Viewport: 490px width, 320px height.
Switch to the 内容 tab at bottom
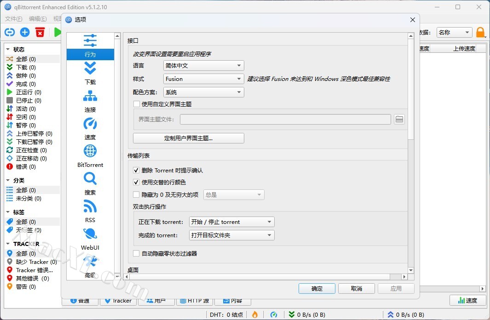[232, 301]
